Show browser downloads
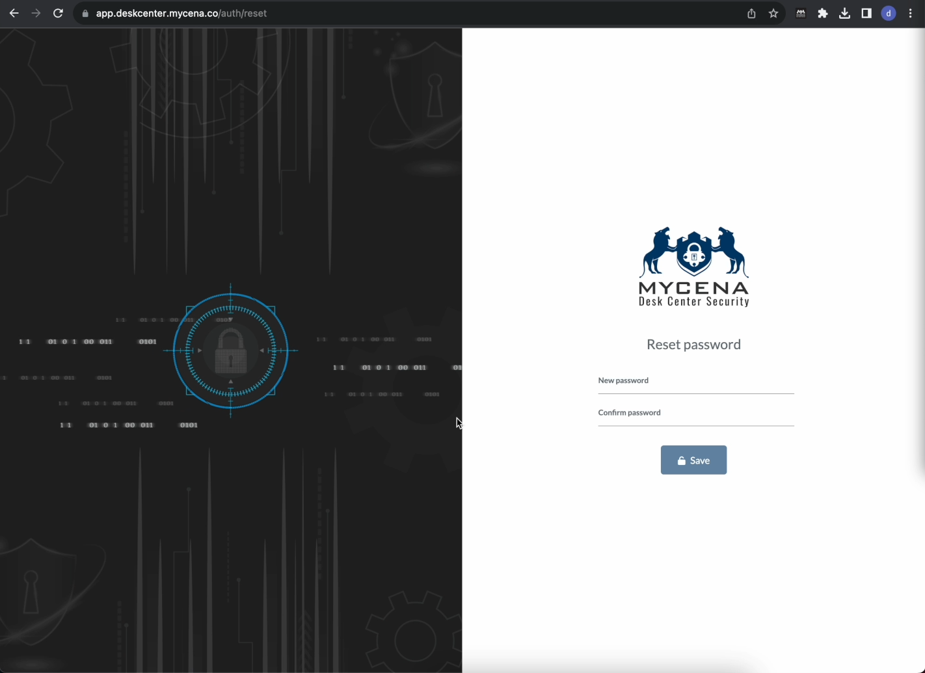This screenshot has width=925, height=673. tap(844, 14)
